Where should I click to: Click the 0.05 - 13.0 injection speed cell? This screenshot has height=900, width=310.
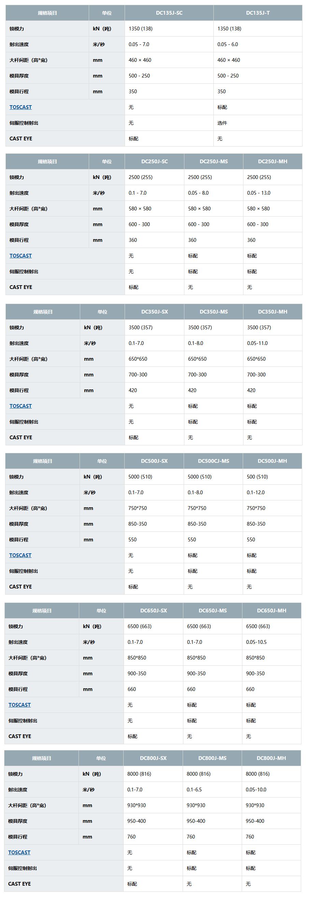click(259, 193)
